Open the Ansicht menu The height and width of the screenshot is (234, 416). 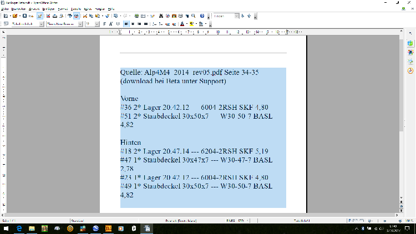pos(34,9)
